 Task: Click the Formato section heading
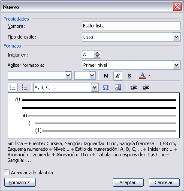tap(12, 46)
